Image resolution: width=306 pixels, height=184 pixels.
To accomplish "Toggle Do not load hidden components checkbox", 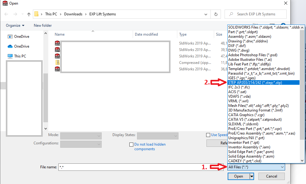I will tap(131, 144).
